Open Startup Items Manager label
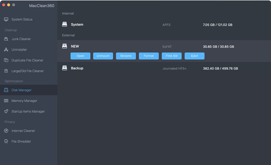271x165 pixels. 28,112
